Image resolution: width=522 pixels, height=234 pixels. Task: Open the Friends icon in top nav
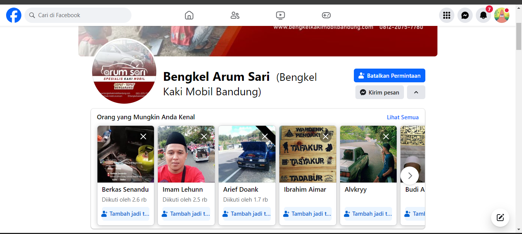pos(235,15)
